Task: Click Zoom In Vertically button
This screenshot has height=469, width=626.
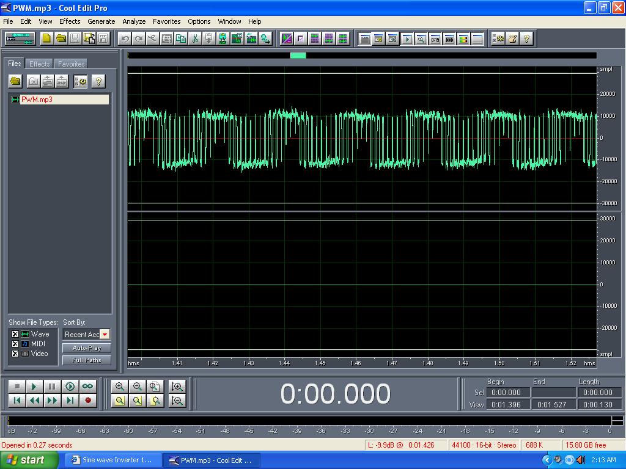Action: tap(177, 387)
